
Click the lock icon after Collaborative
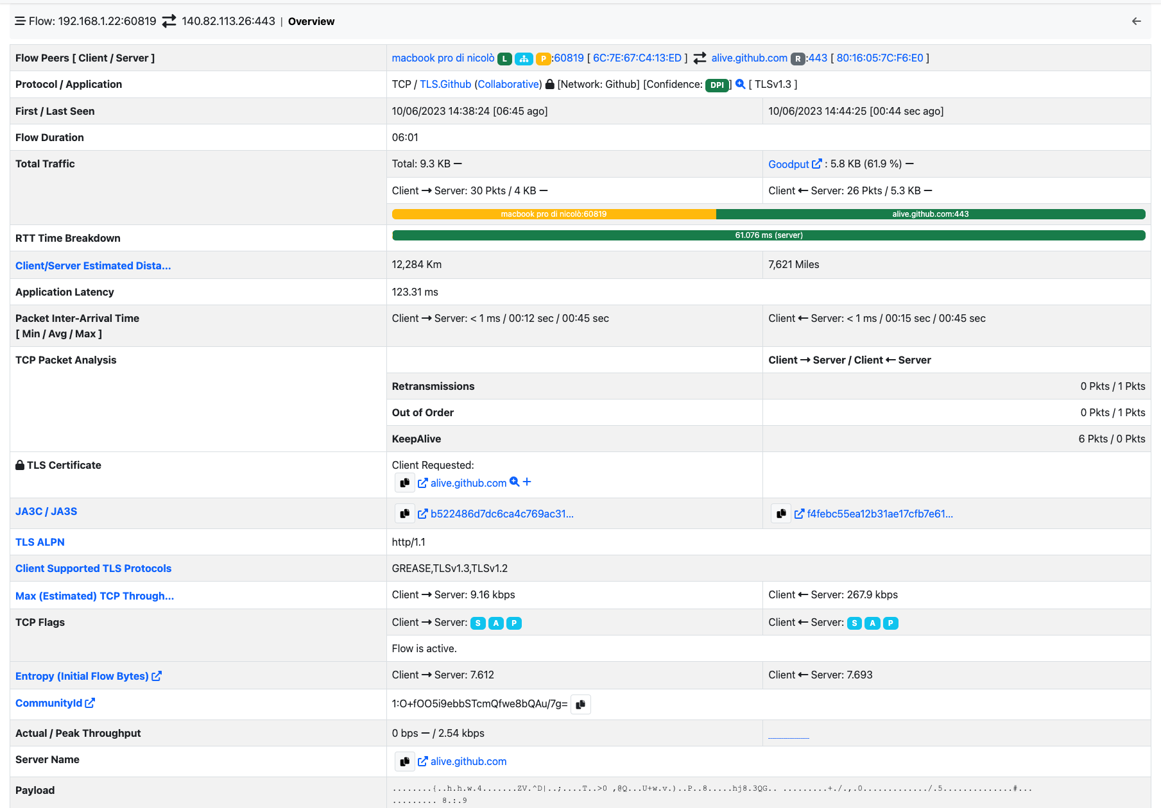550,84
